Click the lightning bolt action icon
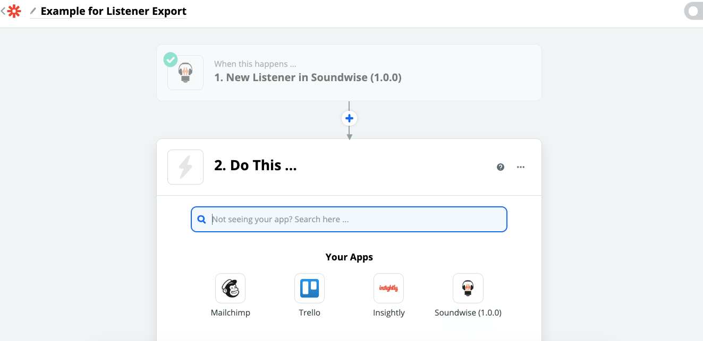The width and height of the screenshot is (703, 341). (x=185, y=167)
